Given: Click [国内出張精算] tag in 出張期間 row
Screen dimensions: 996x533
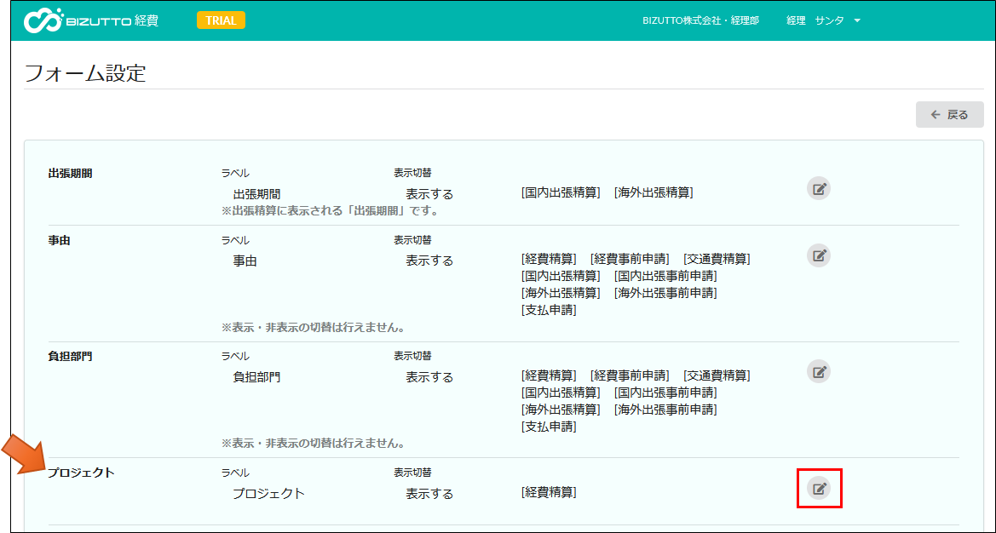Looking at the screenshot, I should click(x=561, y=193).
